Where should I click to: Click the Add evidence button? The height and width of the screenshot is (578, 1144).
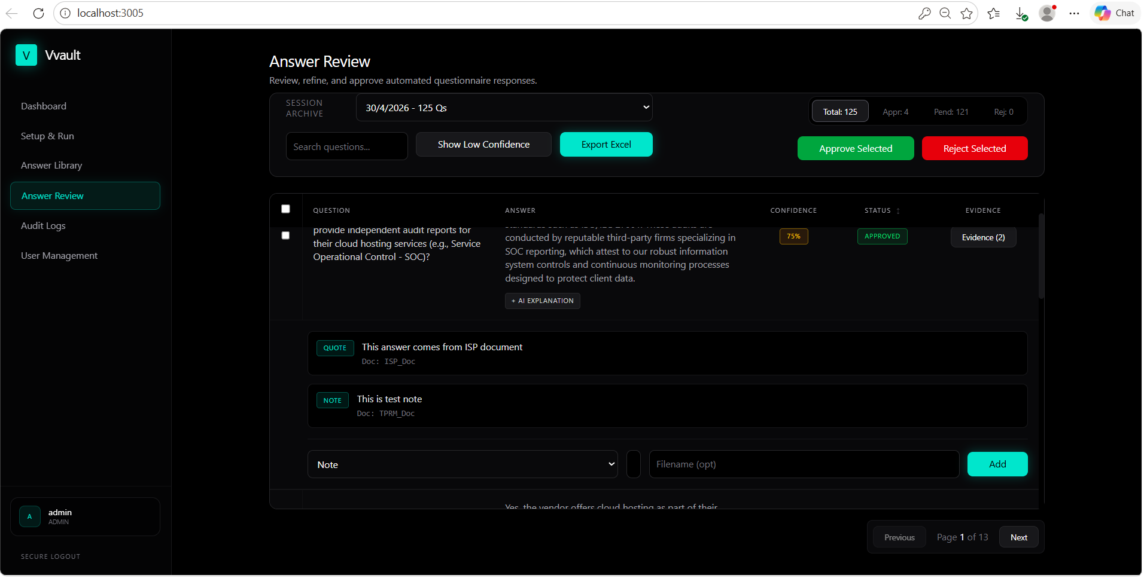[x=997, y=464]
